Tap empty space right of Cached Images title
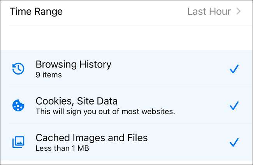 [187, 138]
